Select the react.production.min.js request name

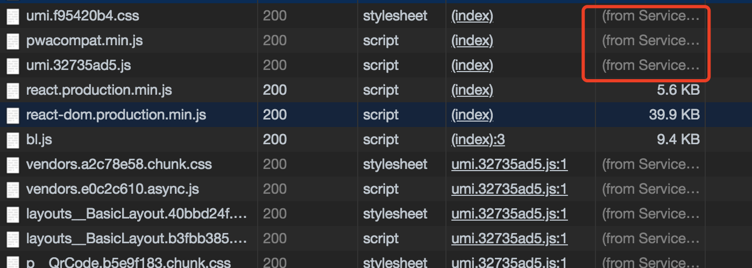point(99,90)
